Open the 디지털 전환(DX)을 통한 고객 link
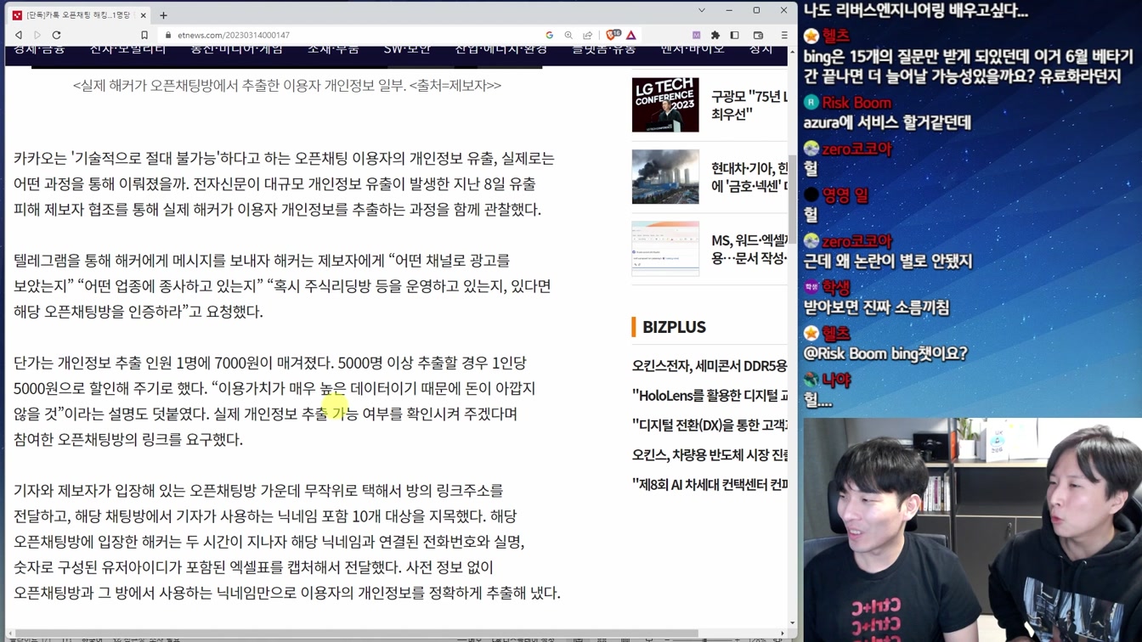 pyautogui.click(x=710, y=425)
